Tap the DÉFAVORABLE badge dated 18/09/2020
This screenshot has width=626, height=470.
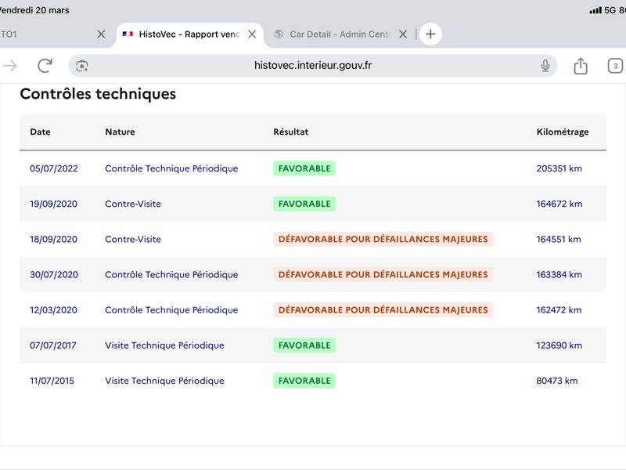pos(383,239)
